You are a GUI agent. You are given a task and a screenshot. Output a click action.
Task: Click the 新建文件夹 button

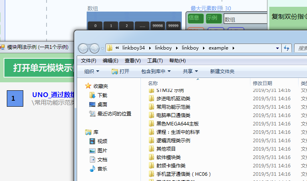(222, 72)
